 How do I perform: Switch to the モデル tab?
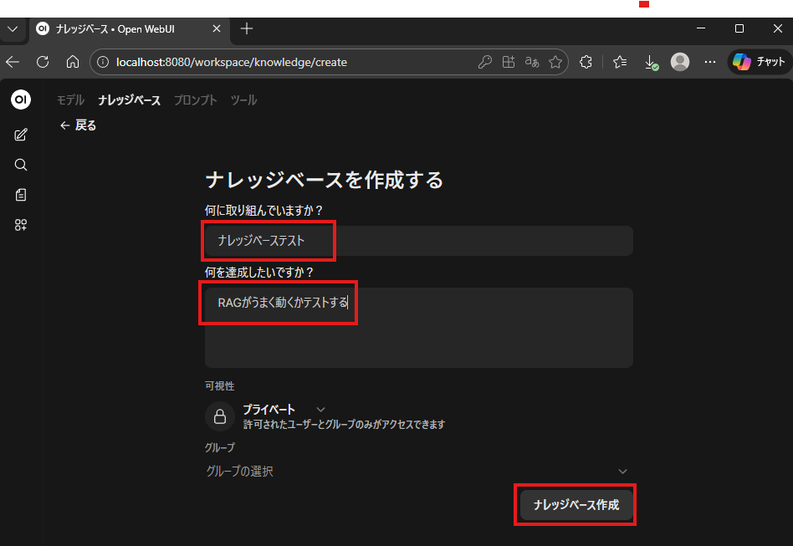click(x=70, y=100)
